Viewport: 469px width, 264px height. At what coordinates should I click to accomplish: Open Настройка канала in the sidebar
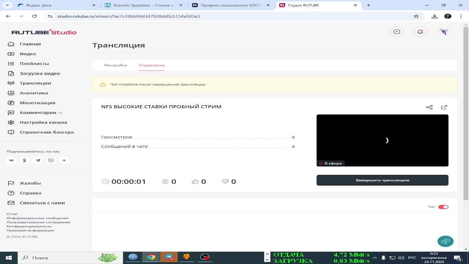click(43, 122)
